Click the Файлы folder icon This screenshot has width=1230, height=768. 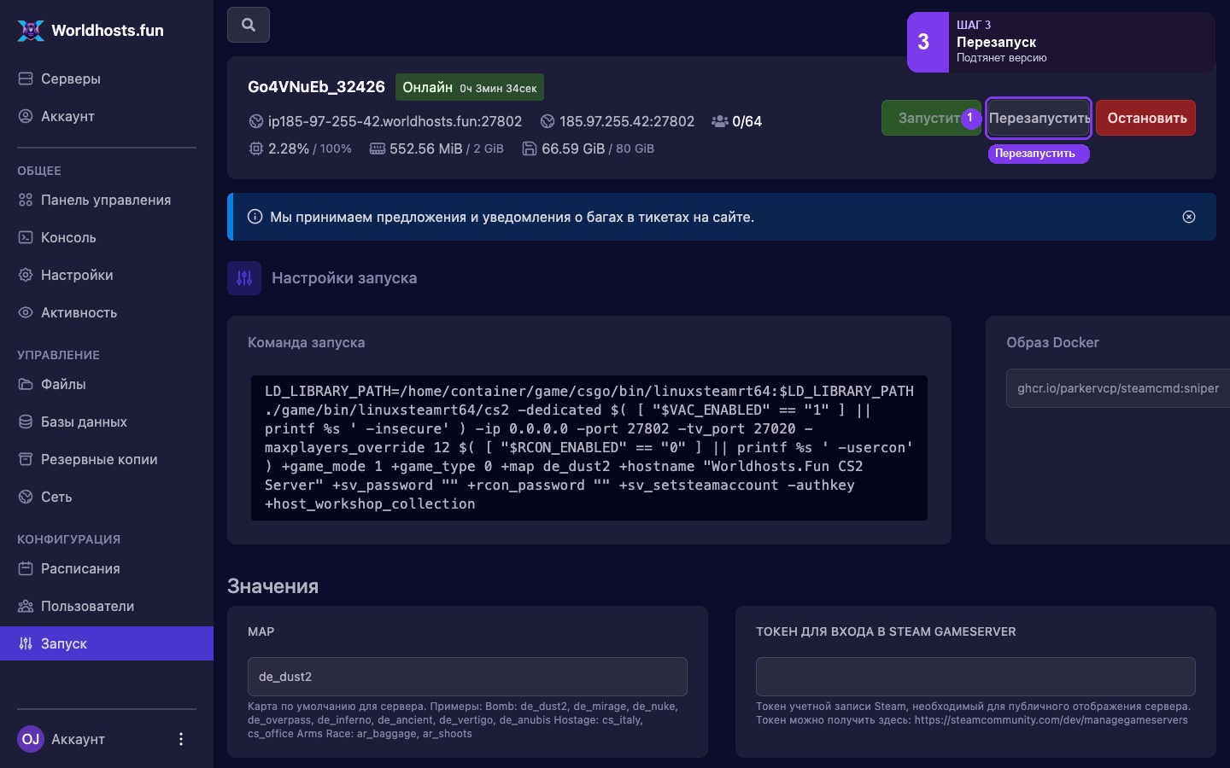coord(26,384)
